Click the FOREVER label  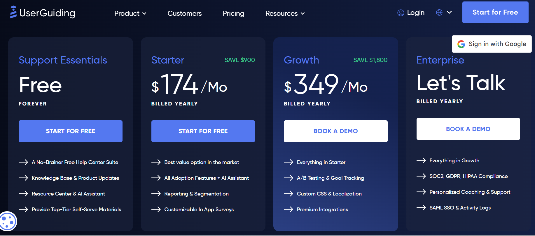pyautogui.click(x=33, y=104)
